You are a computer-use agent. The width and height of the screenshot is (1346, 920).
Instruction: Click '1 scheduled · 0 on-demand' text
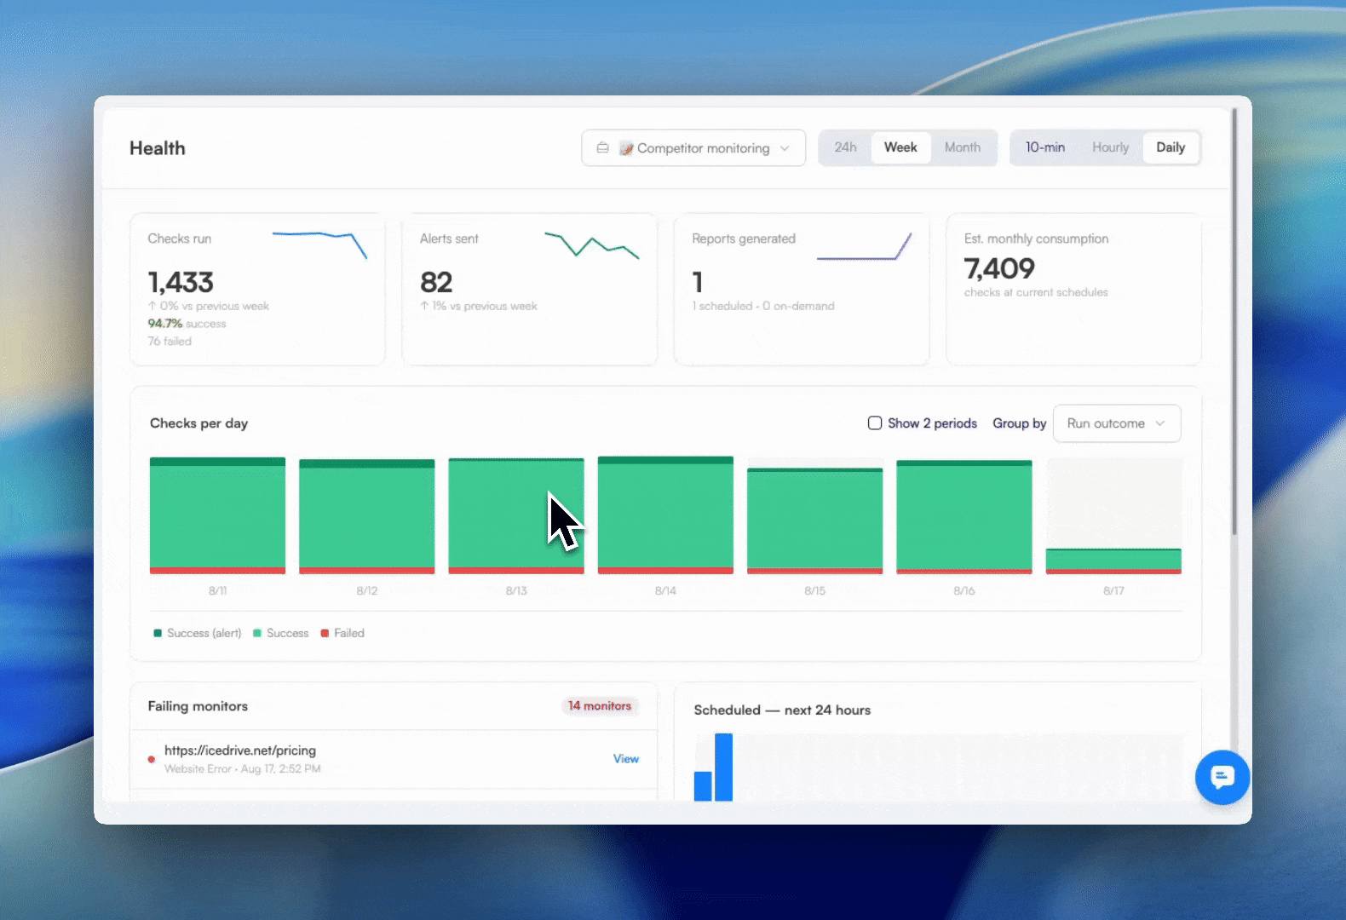[763, 306]
